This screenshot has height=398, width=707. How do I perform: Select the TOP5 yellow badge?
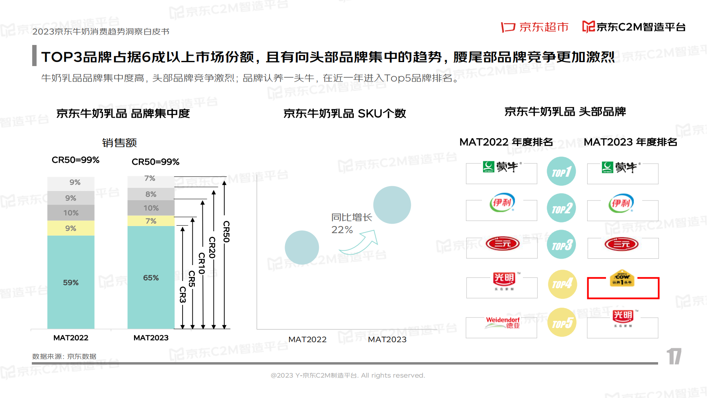pyautogui.click(x=562, y=322)
